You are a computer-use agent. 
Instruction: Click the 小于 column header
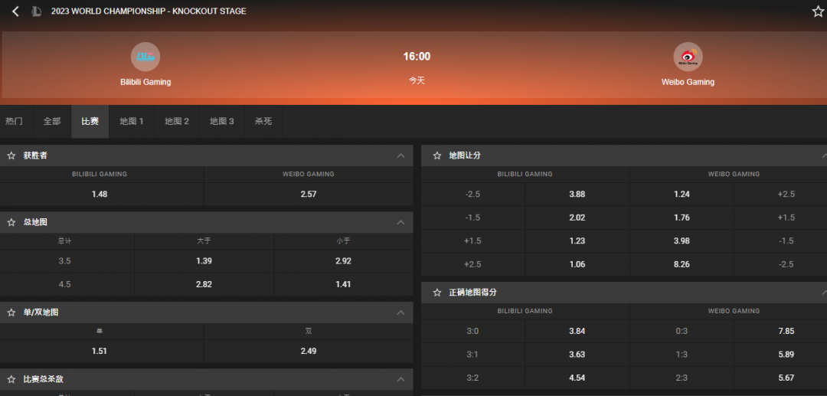click(343, 241)
